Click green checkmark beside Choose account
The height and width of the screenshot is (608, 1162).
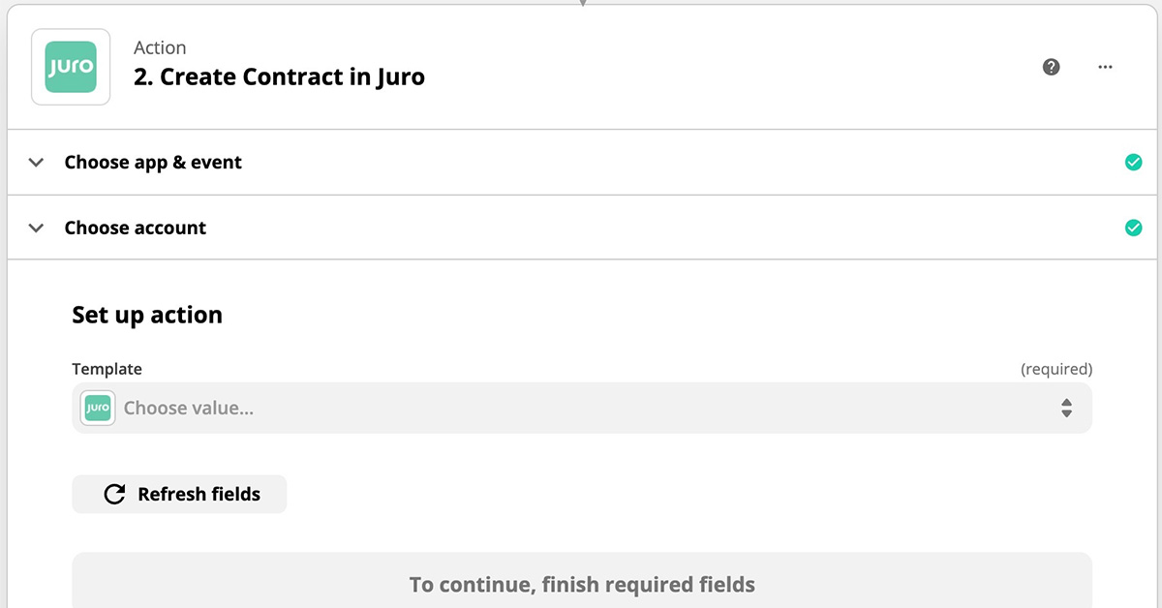(x=1133, y=228)
